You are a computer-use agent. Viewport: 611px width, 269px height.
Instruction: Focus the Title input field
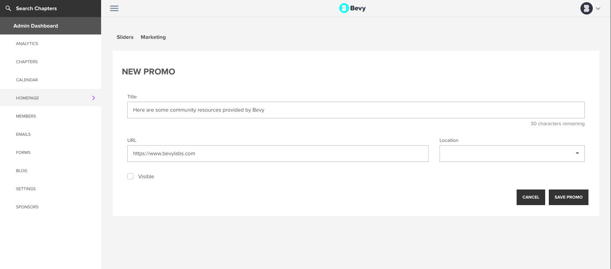point(356,110)
